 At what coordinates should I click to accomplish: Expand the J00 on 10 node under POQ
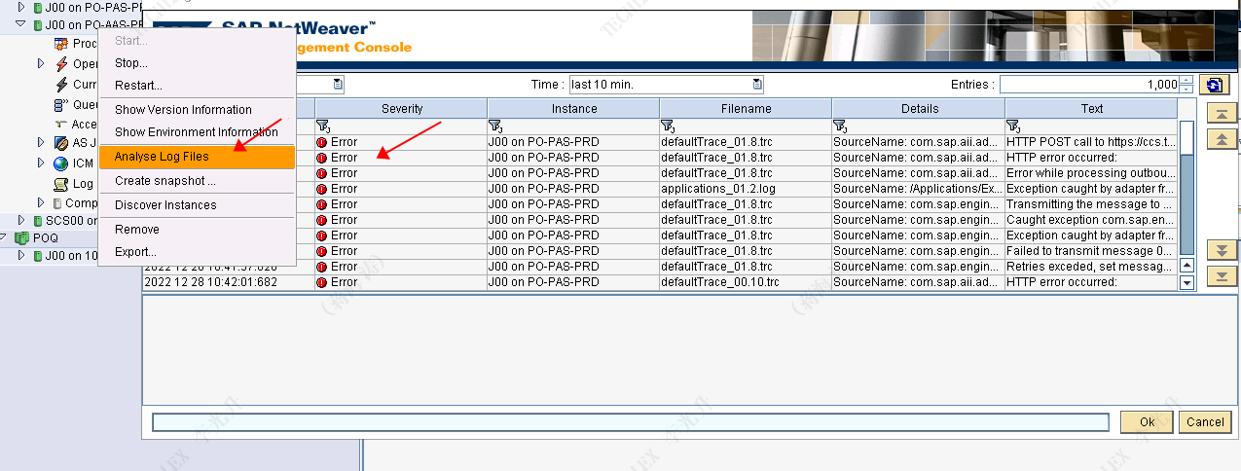pos(20,256)
